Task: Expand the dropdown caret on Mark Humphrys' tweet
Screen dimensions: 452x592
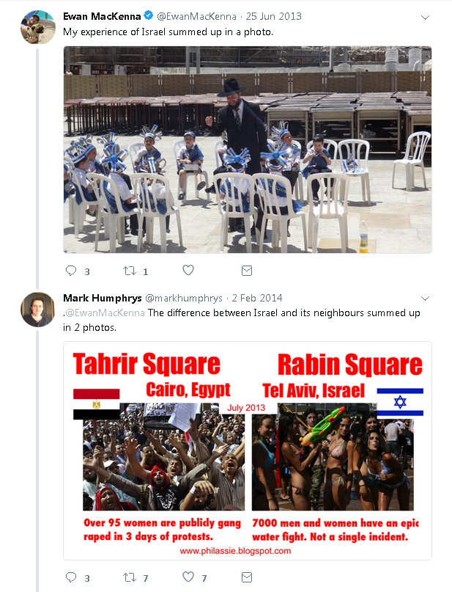Action: tap(425, 299)
